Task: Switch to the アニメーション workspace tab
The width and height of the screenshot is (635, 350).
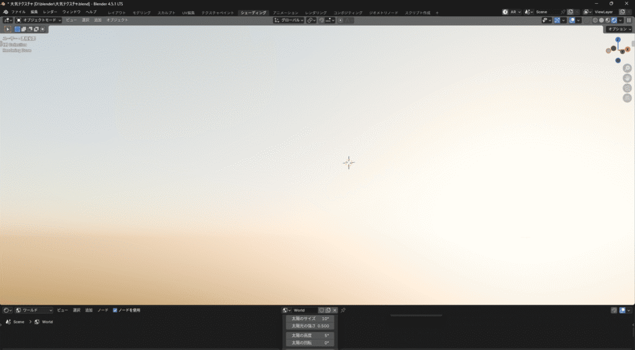Action: click(285, 13)
